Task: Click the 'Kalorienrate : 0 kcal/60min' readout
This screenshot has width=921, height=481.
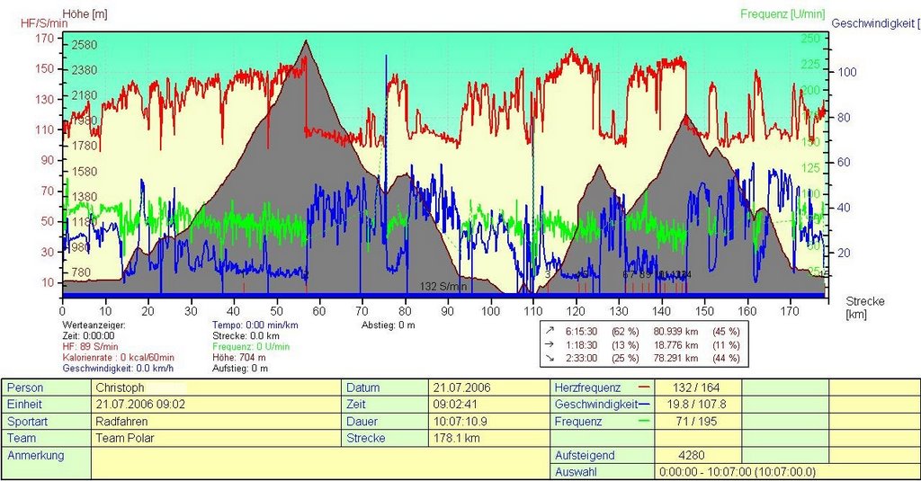Action: 118,357
